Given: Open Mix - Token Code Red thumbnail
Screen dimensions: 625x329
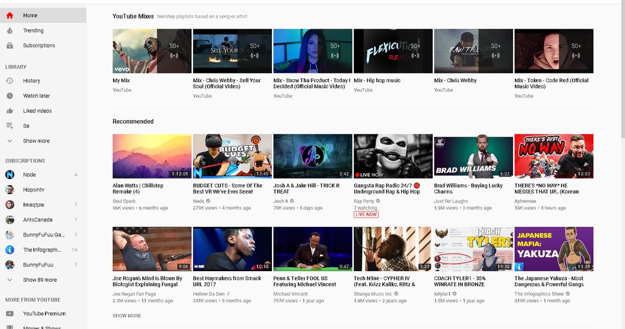Looking at the screenshot, I should (x=554, y=51).
